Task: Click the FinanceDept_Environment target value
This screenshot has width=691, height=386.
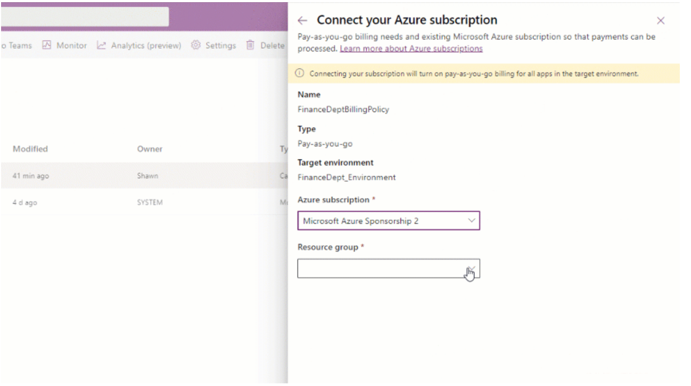Action: tap(347, 178)
